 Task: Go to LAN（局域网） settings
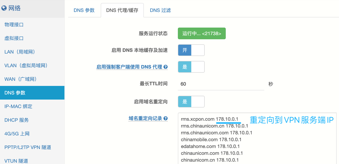(20, 52)
